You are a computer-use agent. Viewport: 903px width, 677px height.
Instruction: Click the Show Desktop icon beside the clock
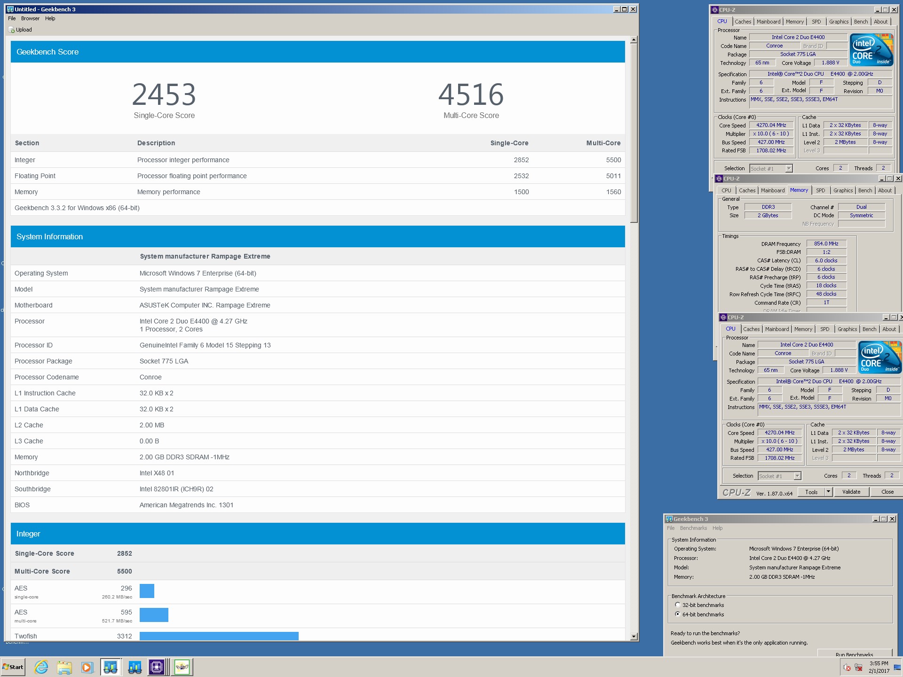[897, 667]
